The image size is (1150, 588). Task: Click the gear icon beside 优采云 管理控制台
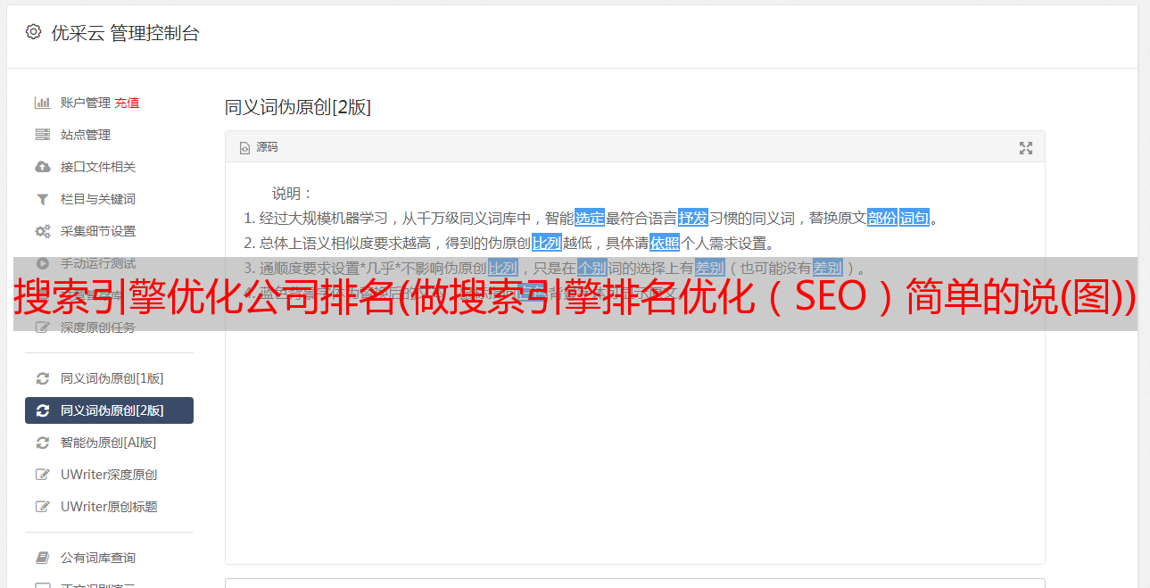[x=33, y=32]
